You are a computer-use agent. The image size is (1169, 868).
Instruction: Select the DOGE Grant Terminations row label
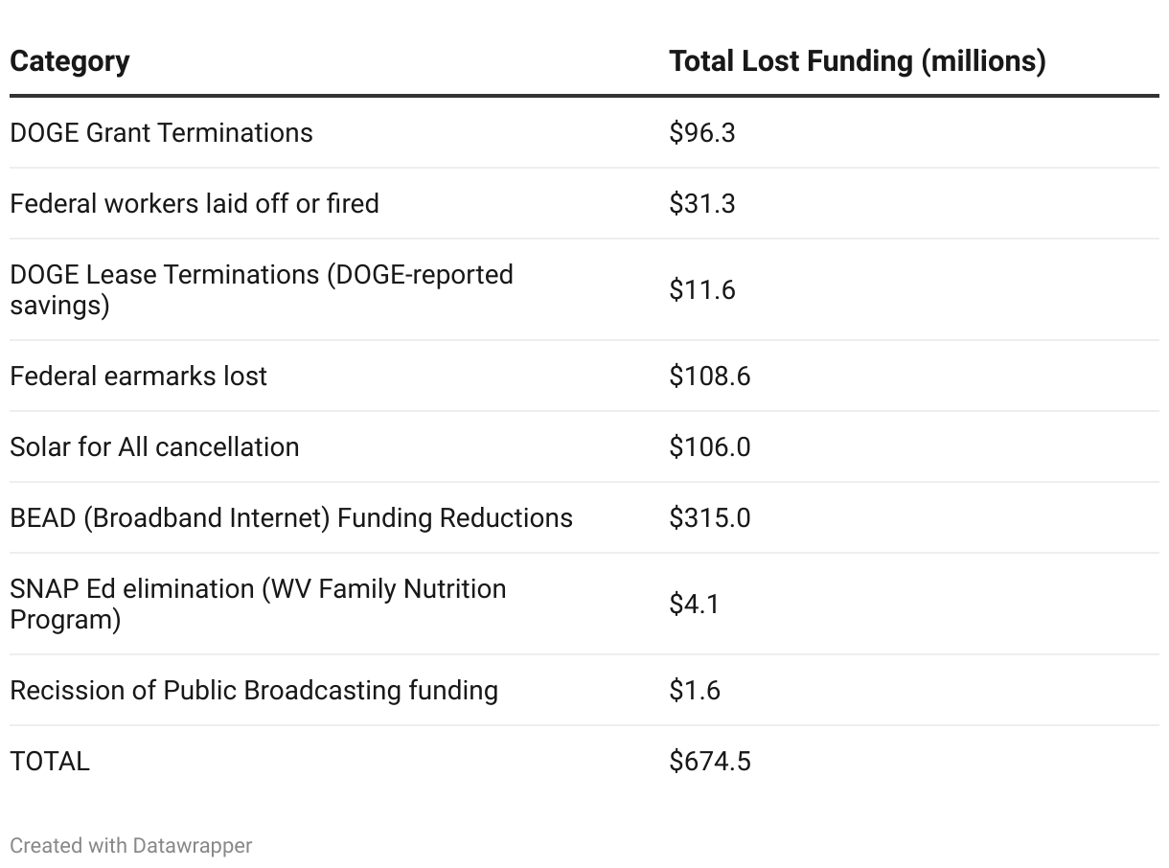coord(161,132)
